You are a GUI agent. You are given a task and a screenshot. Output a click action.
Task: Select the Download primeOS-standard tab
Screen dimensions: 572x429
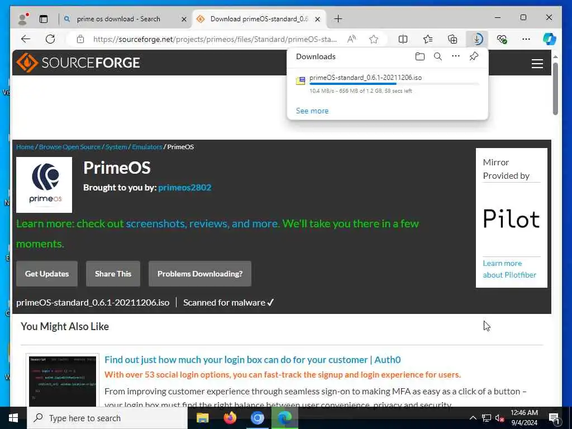point(259,19)
